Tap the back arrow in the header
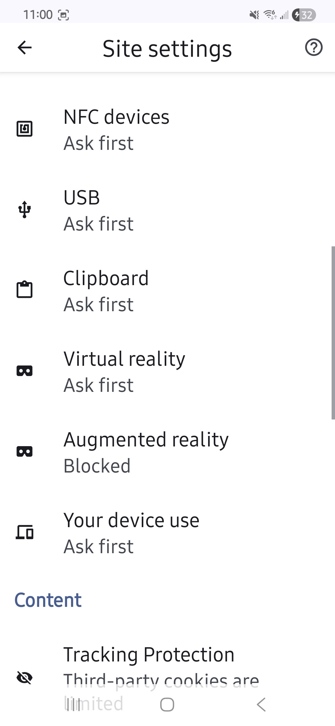 click(x=25, y=48)
